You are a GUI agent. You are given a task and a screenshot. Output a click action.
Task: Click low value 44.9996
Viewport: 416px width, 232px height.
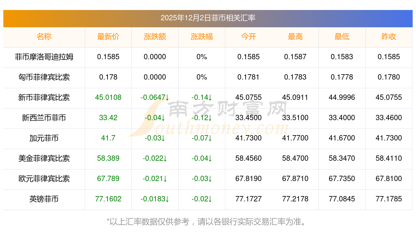(342, 98)
